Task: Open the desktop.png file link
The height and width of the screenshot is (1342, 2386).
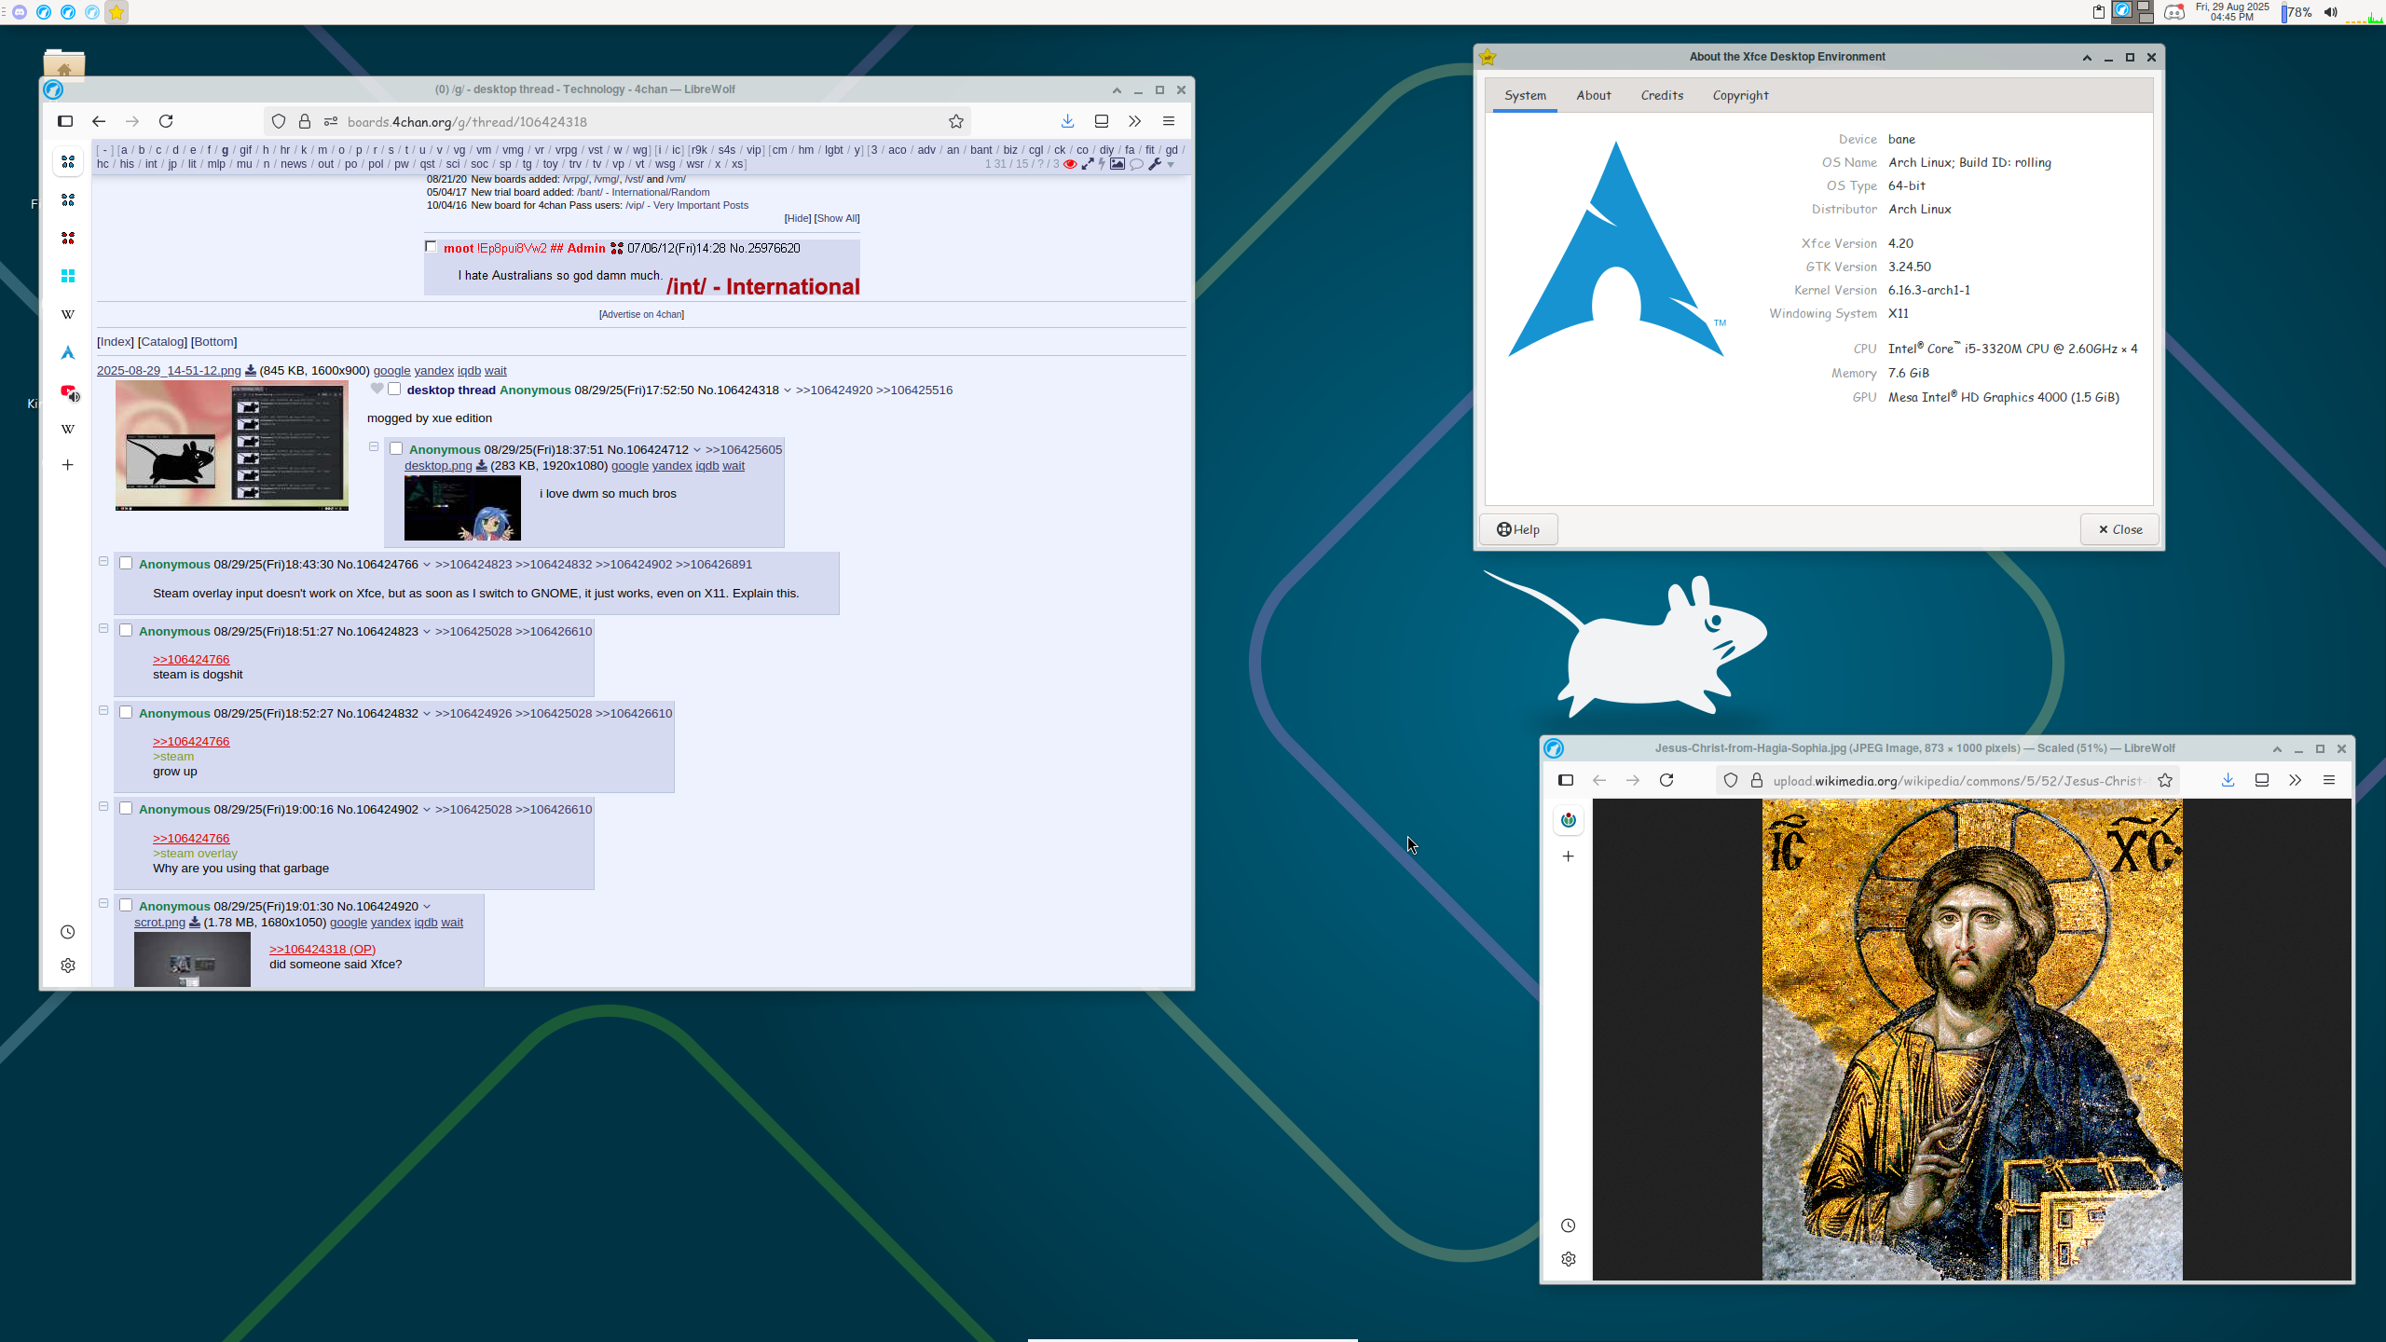Action: pyautogui.click(x=438, y=466)
